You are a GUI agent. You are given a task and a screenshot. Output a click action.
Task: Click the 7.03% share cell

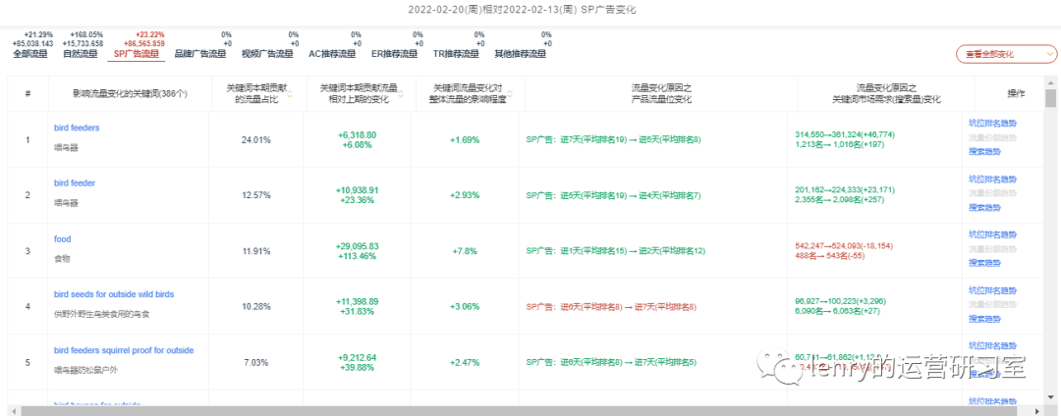[255, 363]
